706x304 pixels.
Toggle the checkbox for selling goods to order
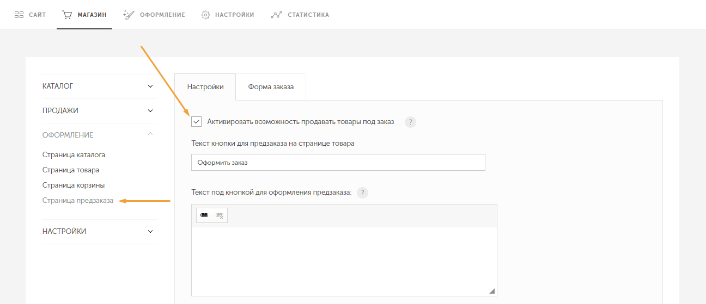pos(197,122)
